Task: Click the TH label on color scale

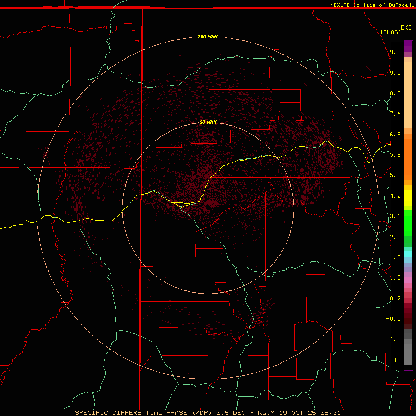Action: (397, 360)
